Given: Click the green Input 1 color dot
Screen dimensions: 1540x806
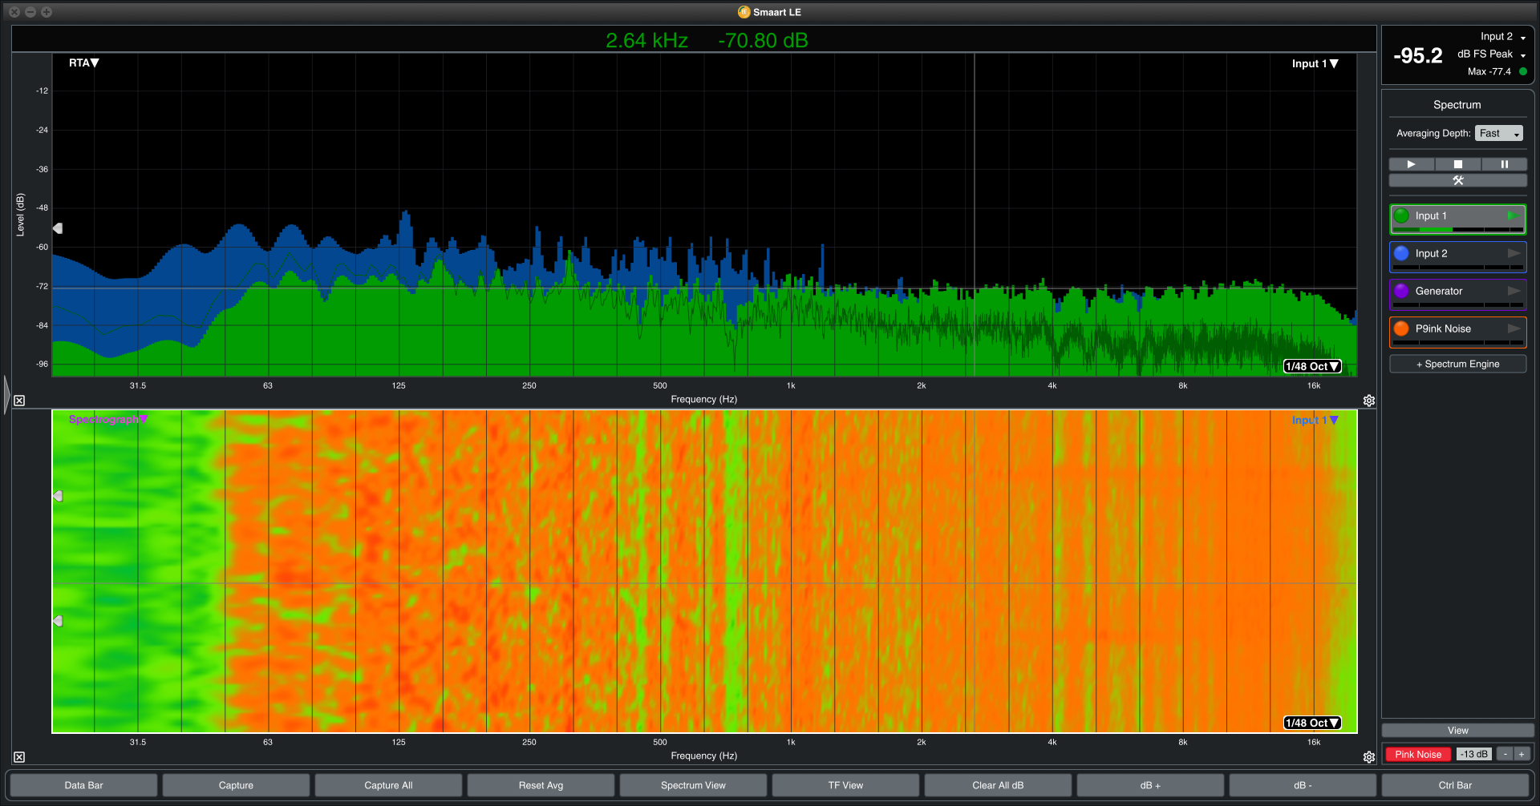Looking at the screenshot, I should point(1401,216).
